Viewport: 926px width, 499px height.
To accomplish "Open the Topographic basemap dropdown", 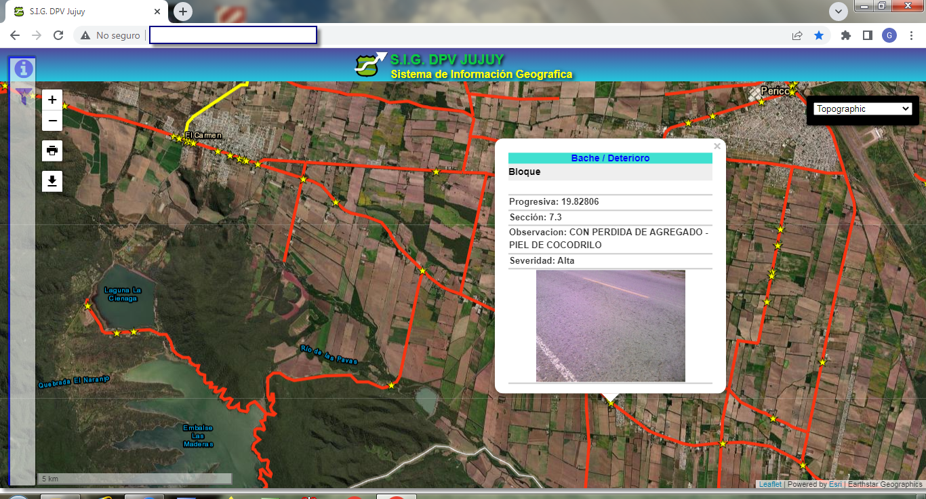I will tap(863, 108).
